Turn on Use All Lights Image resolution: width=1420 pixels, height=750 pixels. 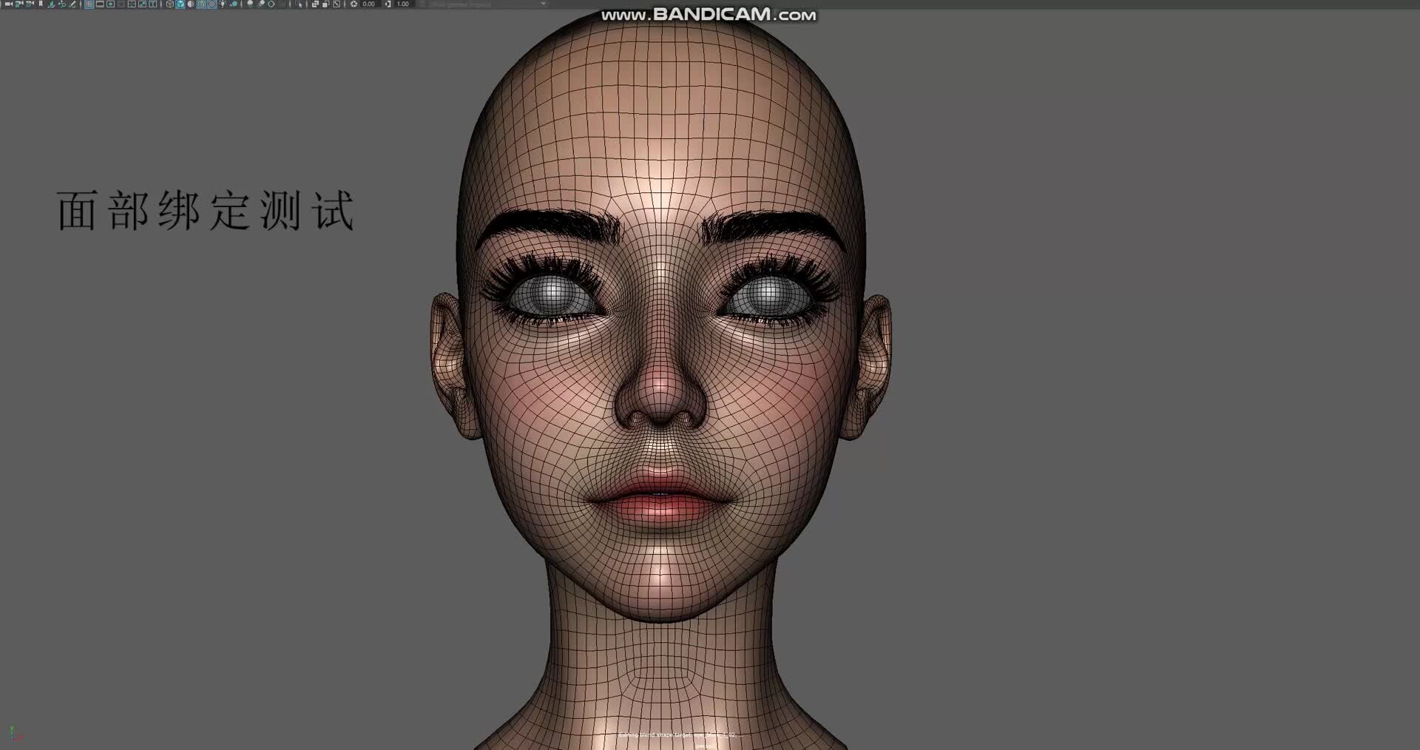pyautogui.click(x=222, y=4)
